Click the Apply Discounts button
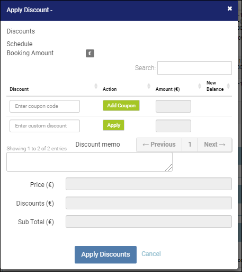 point(105,254)
